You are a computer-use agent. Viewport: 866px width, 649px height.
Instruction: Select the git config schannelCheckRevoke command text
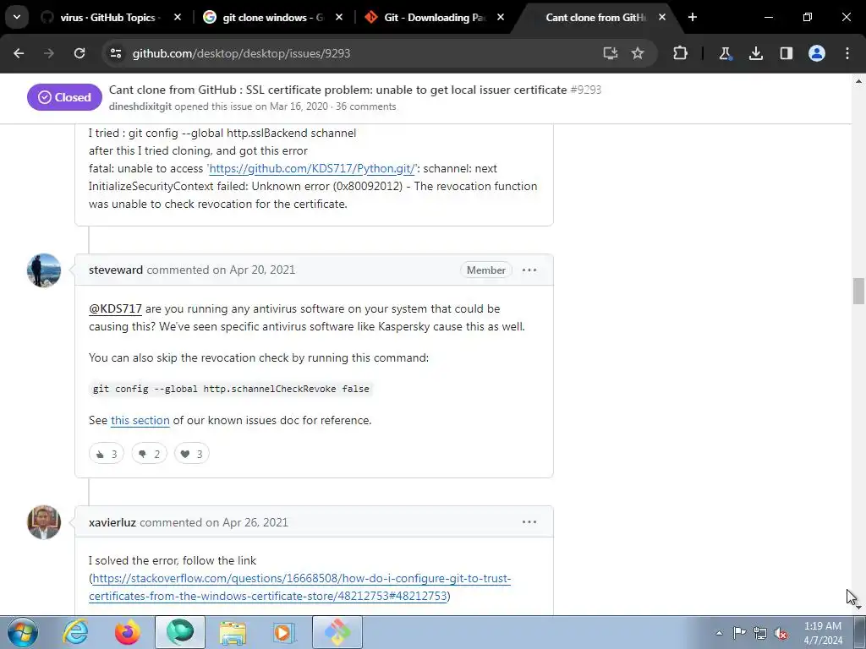coord(231,389)
